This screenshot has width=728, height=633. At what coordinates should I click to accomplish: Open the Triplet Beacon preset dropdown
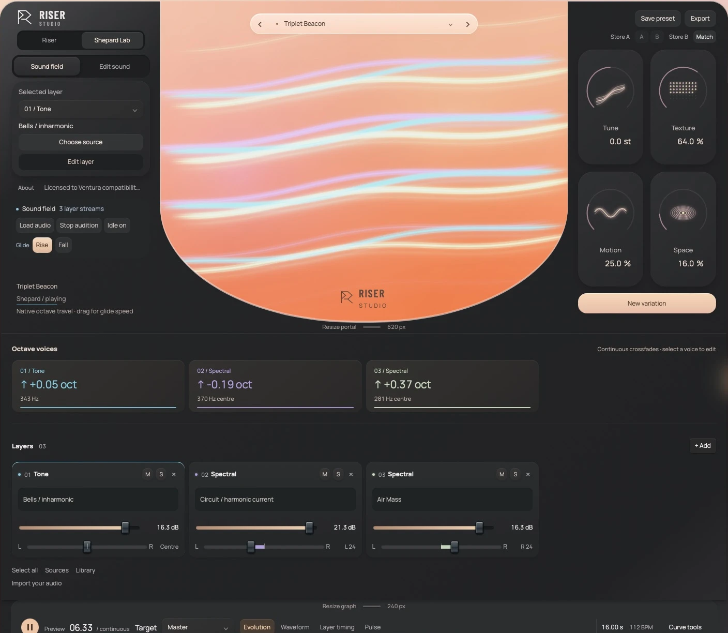(x=364, y=24)
